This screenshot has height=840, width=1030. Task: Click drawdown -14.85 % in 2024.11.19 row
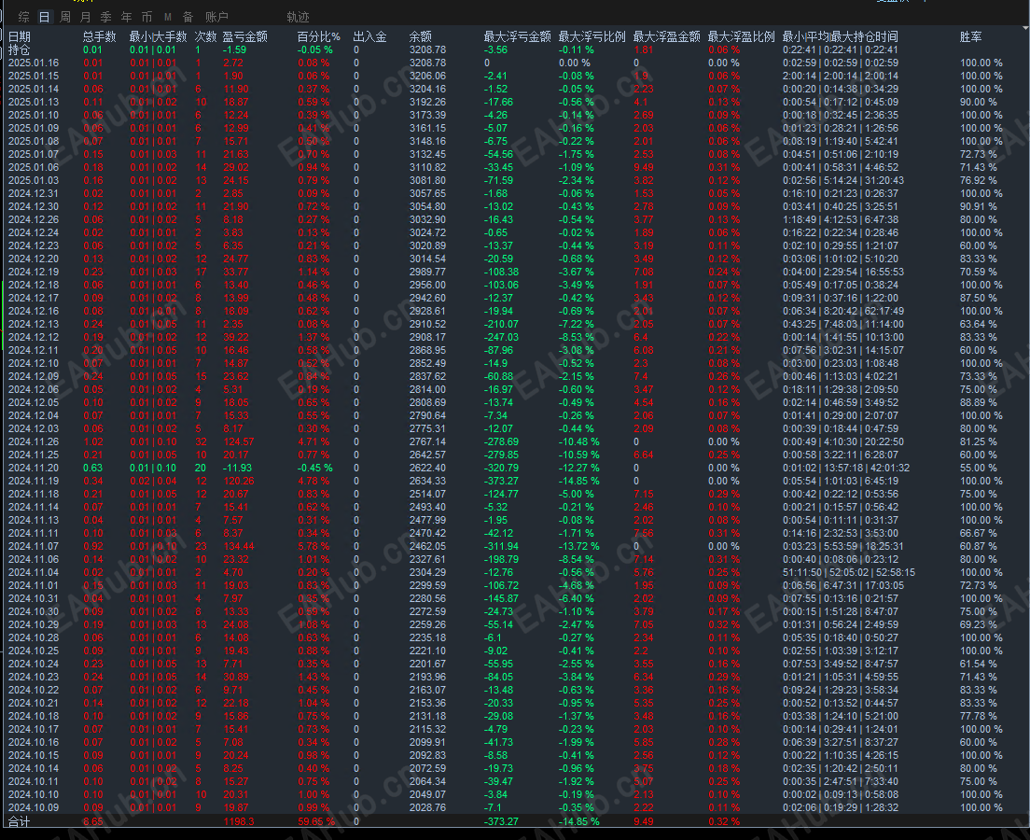(579, 481)
